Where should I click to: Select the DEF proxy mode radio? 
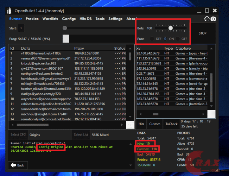click(152, 39)
